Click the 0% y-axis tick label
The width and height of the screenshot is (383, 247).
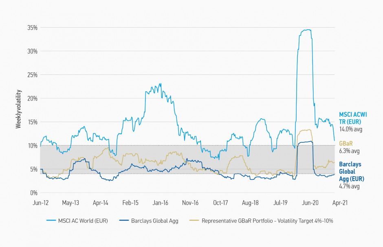(34, 193)
